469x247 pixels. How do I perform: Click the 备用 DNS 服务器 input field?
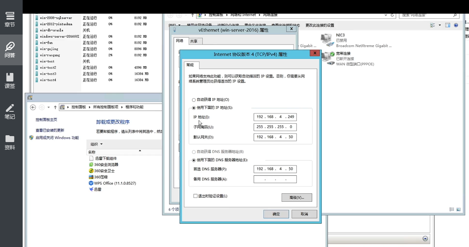coord(275,179)
